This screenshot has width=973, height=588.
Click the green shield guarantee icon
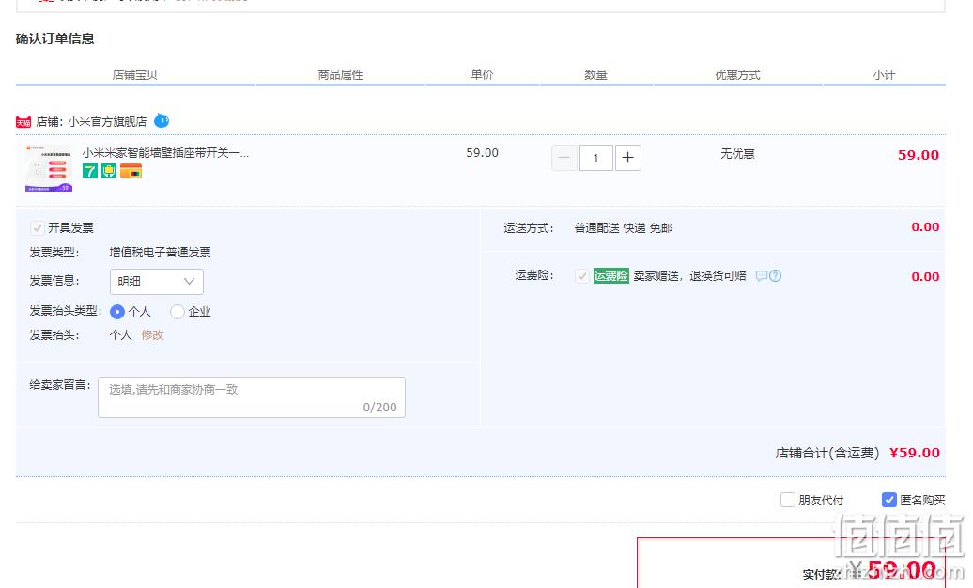click(x=109, y=171)
